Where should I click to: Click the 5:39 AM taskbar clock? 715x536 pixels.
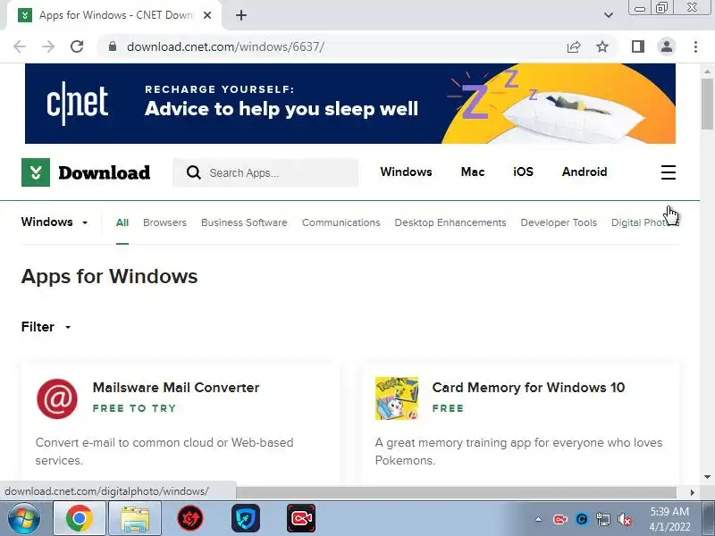[x=669, y=519]
